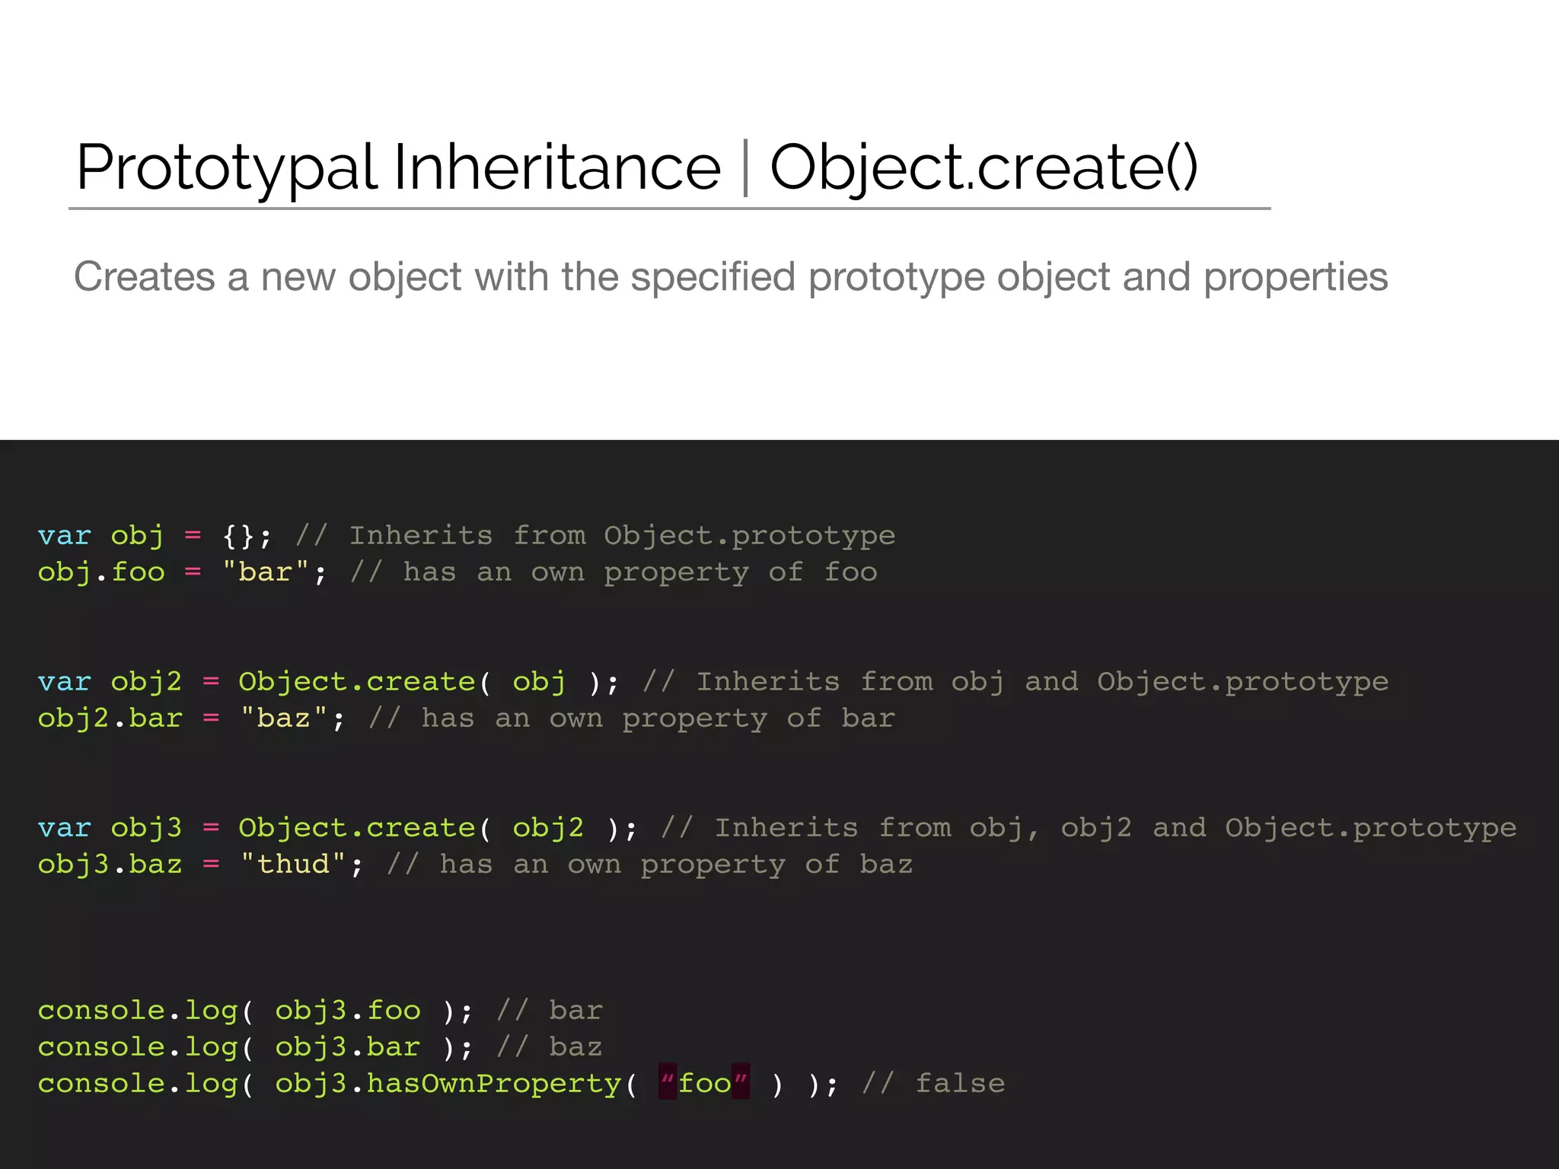This screenshot has height=1169, width=1559.
Task: Click the comment "// bar" after obj3.foo
Action: [x=550, y=1011]
